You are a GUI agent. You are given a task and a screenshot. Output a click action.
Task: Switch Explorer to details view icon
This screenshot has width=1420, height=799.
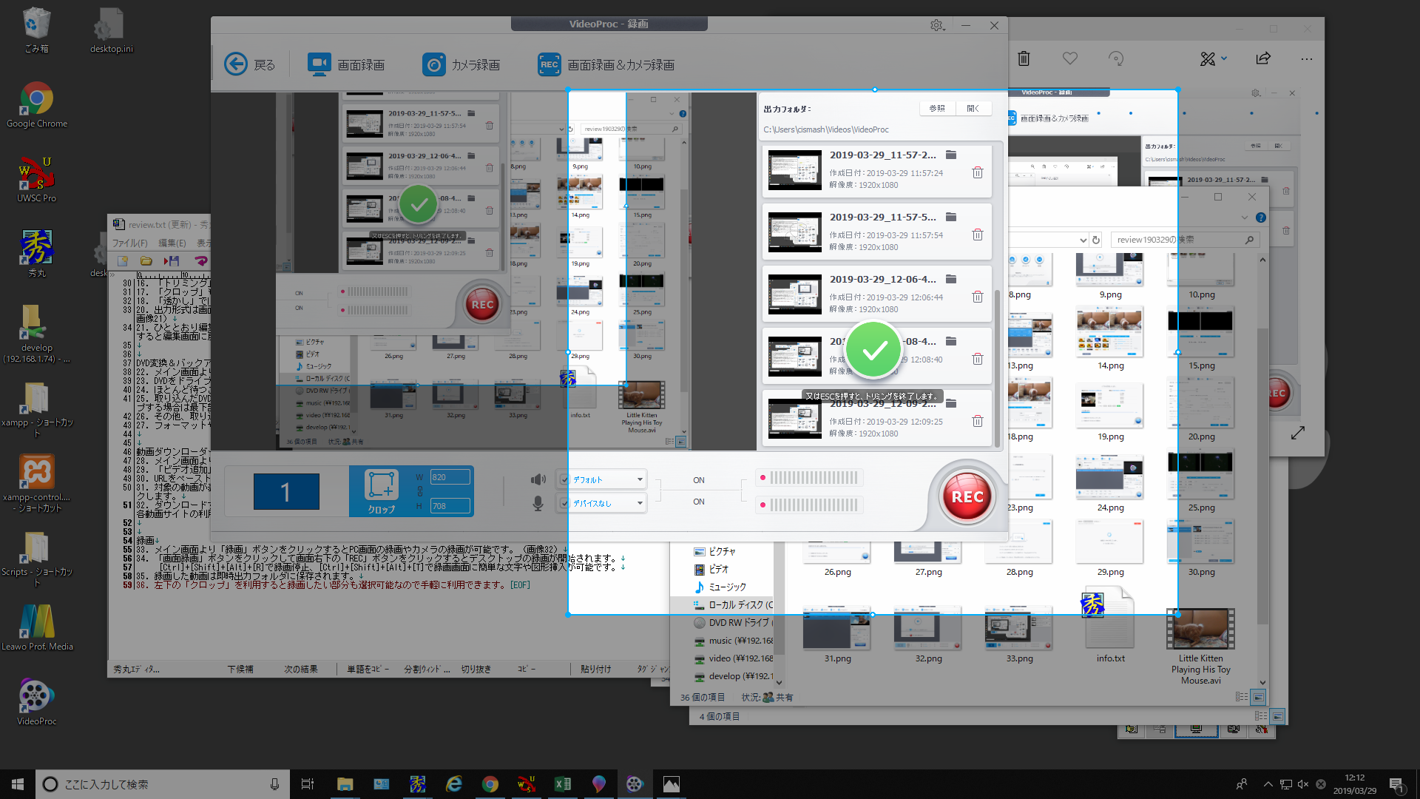[1241, 697]
